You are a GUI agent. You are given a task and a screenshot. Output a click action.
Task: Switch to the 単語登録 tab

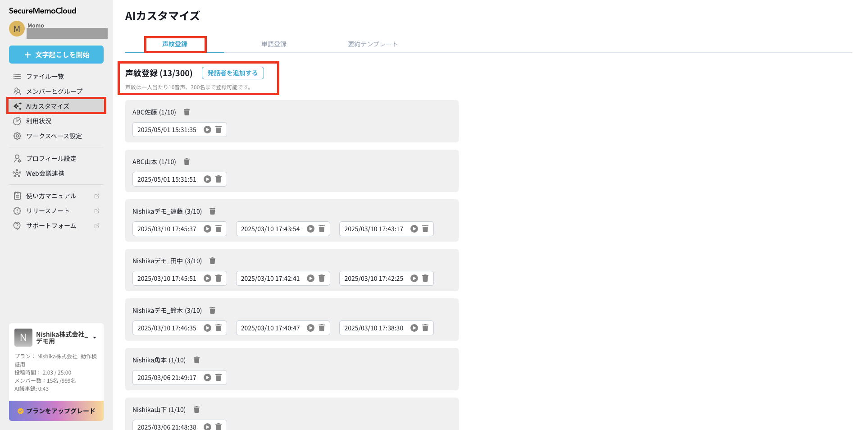pyautogui.click(x=274, y=44)
